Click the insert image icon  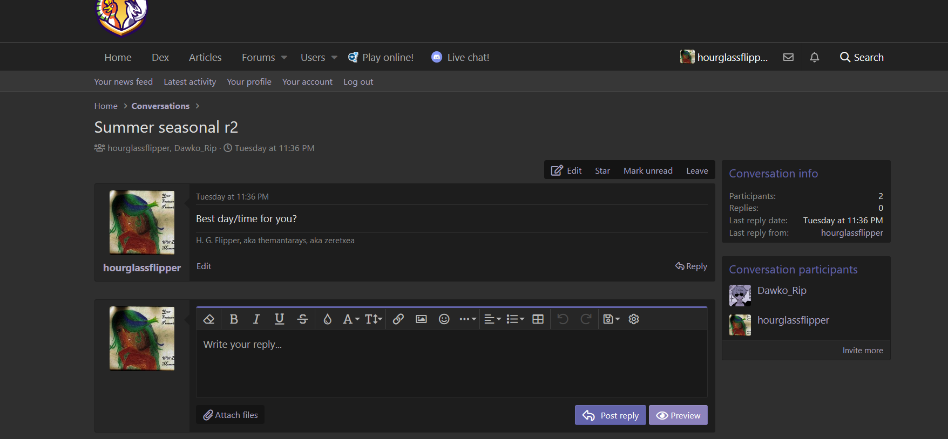click(x=421, y=319)
